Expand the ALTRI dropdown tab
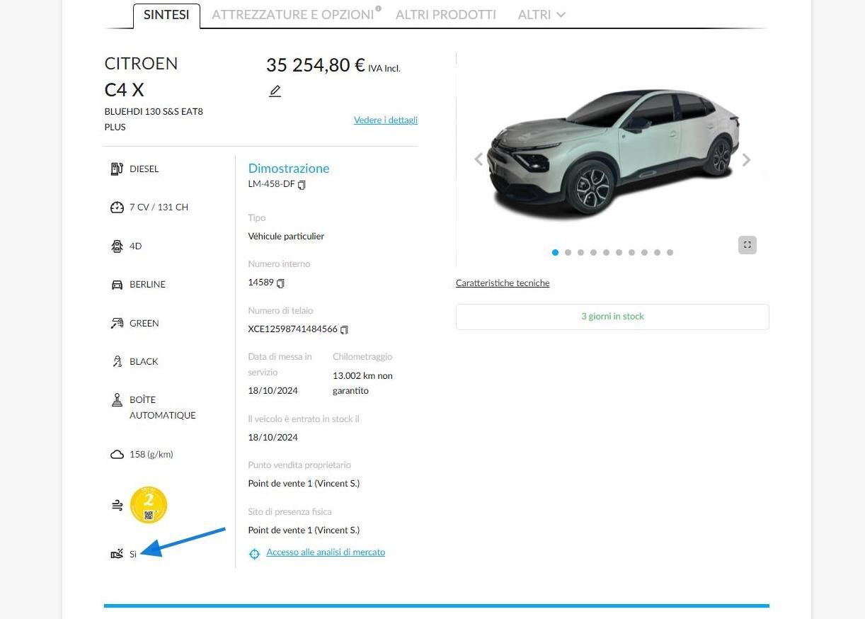This screenshot has height=619, width=865. point(542,15)
